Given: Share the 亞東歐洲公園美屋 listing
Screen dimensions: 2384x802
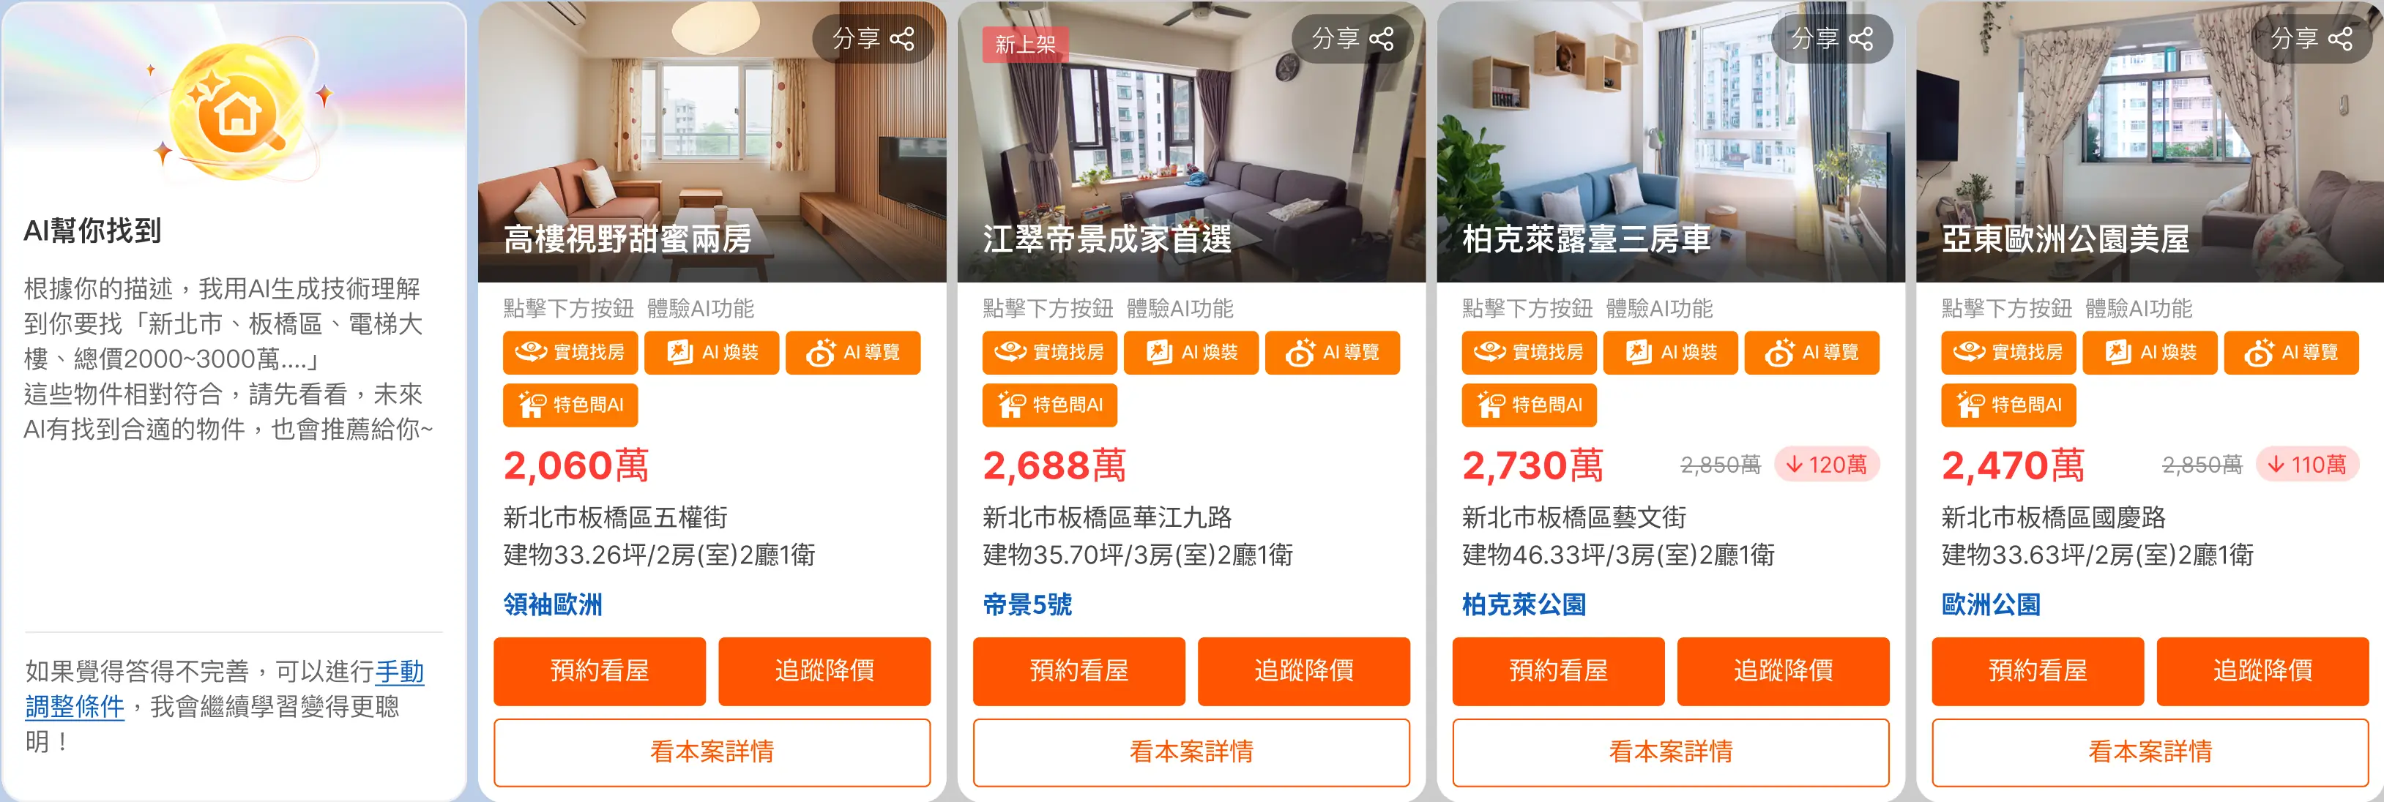Looking at the screenshot, I should pos(2312,39).
